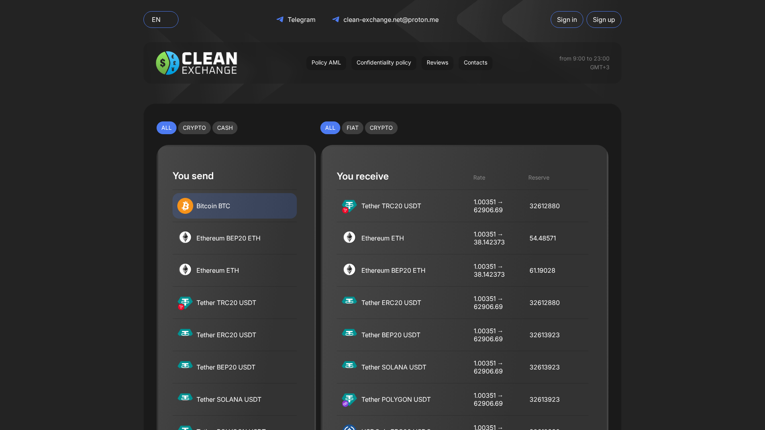The width and height of the screenshot is (765, 430).
Task: Click Ethereum ETH icon in send list
Action: 185,270
